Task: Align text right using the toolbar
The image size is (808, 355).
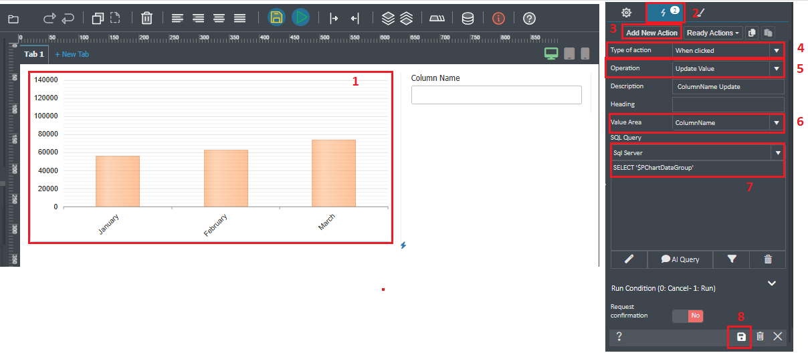Action: pyautogui.click(x=198, y=19)
